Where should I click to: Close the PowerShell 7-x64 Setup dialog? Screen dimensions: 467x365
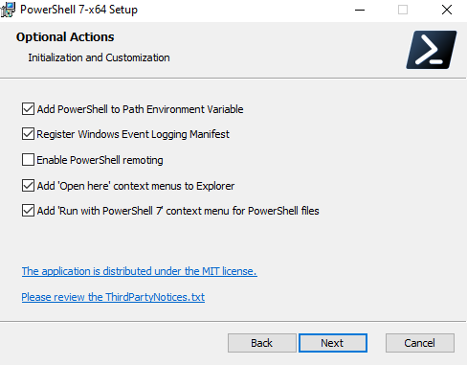[447, 10]
